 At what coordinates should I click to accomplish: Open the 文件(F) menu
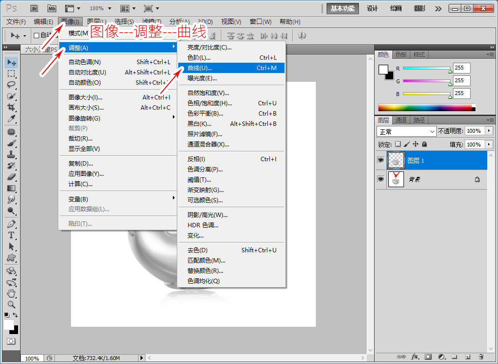tap(16, 22)
